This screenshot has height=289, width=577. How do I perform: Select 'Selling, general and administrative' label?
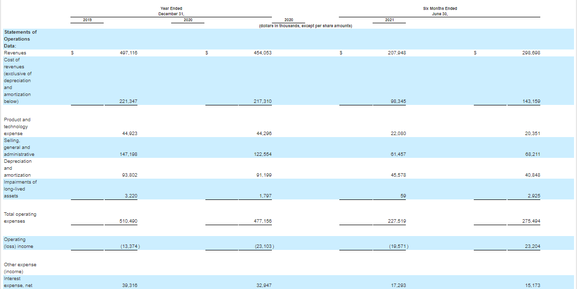[19, 147]
